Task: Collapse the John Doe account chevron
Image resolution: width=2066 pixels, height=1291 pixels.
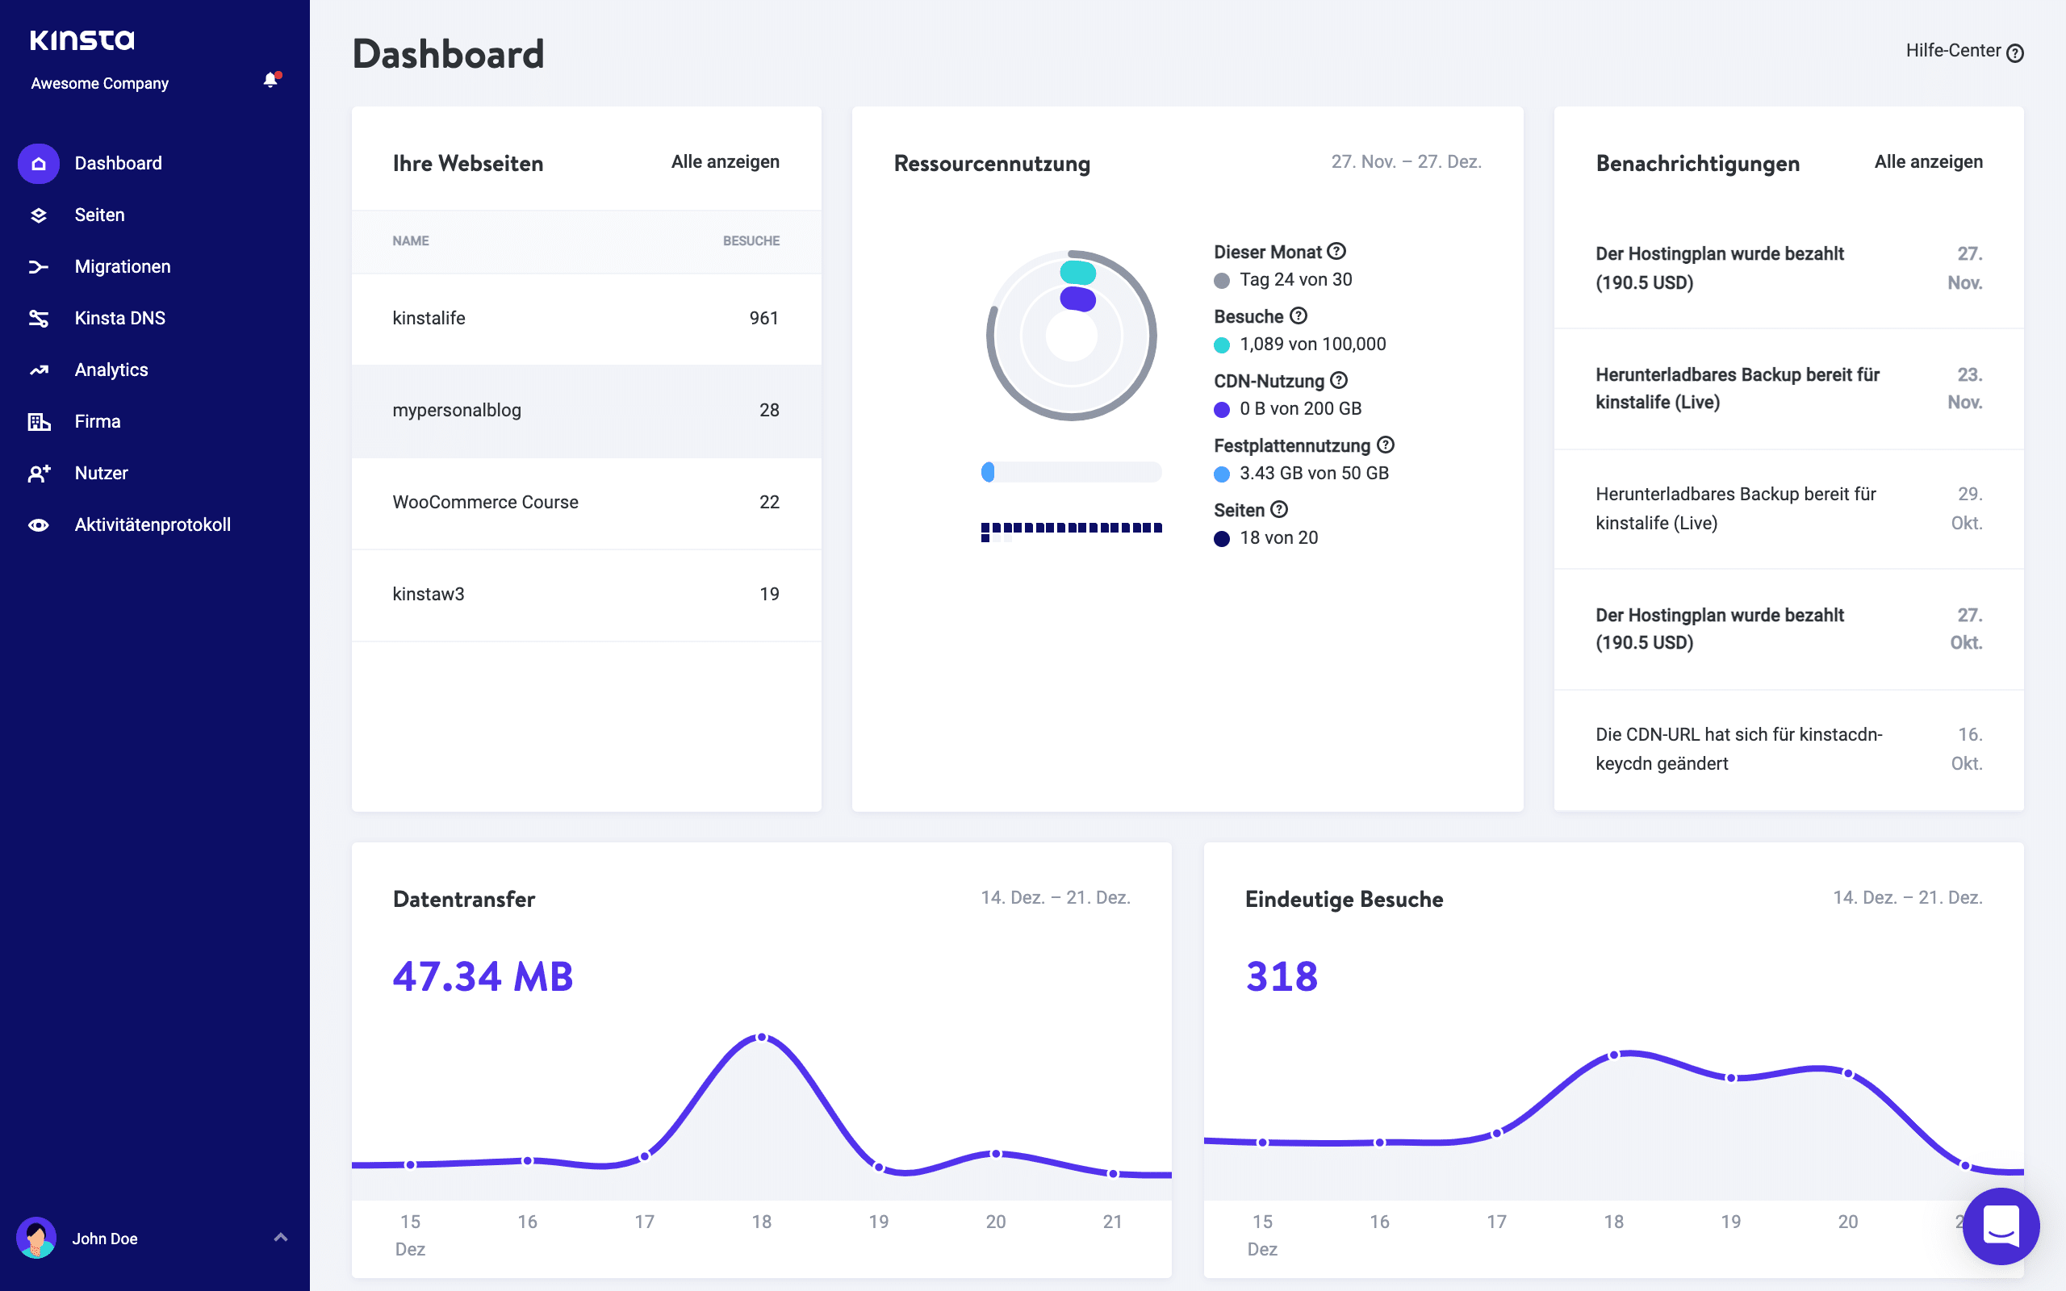Action: [x=280, y=1237]
